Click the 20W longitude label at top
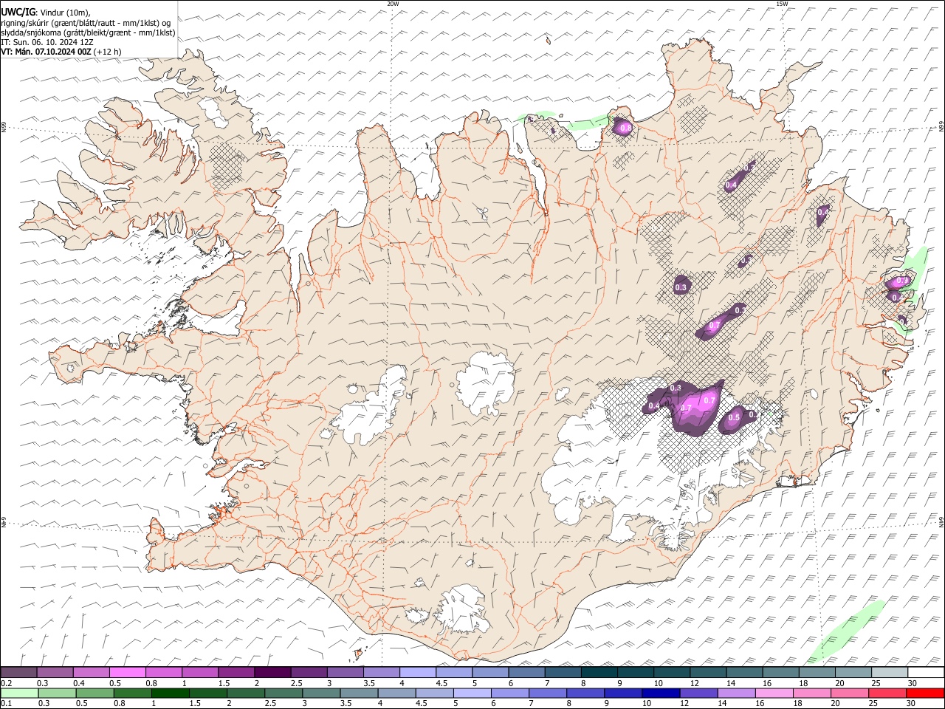 point(393,4)
